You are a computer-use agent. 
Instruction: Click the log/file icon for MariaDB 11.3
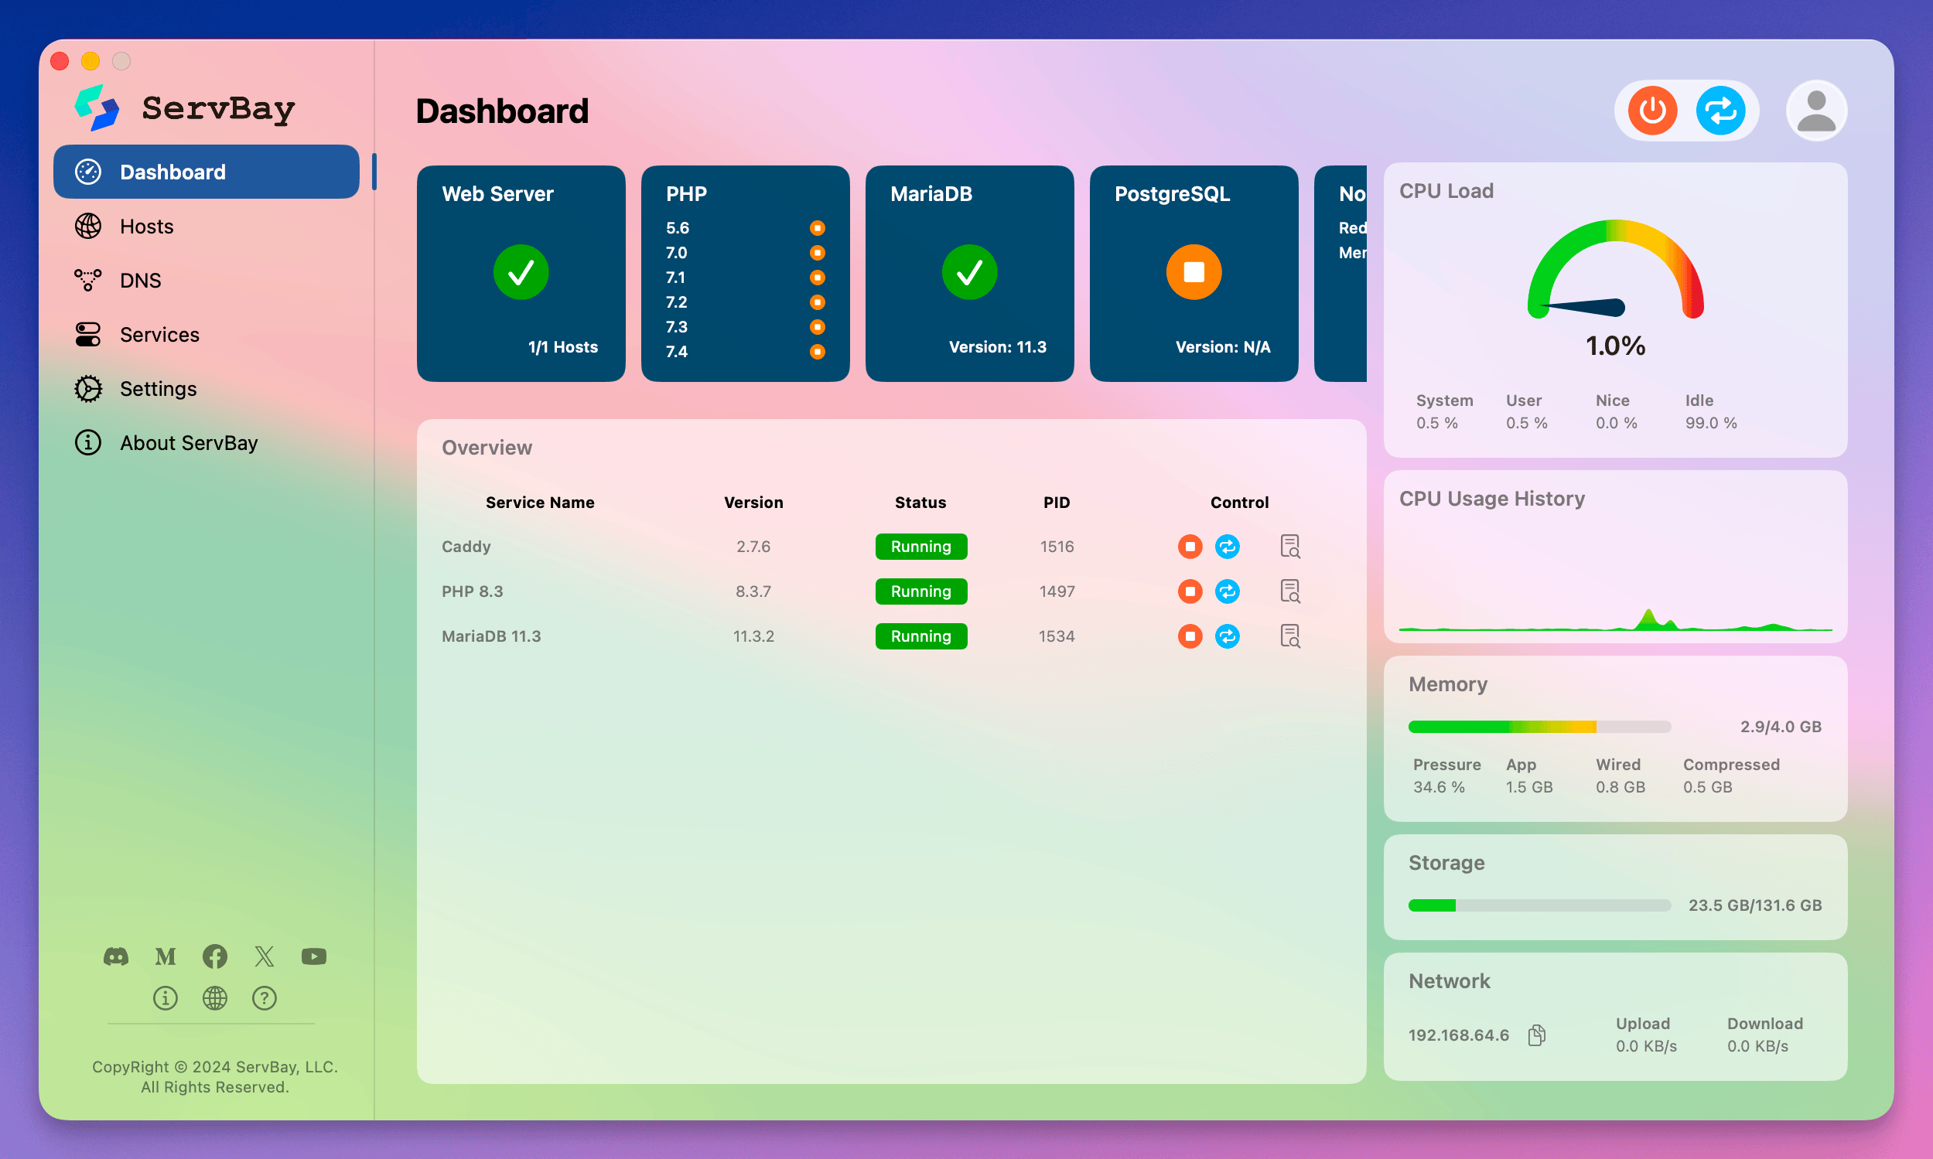click(1289, 636)
